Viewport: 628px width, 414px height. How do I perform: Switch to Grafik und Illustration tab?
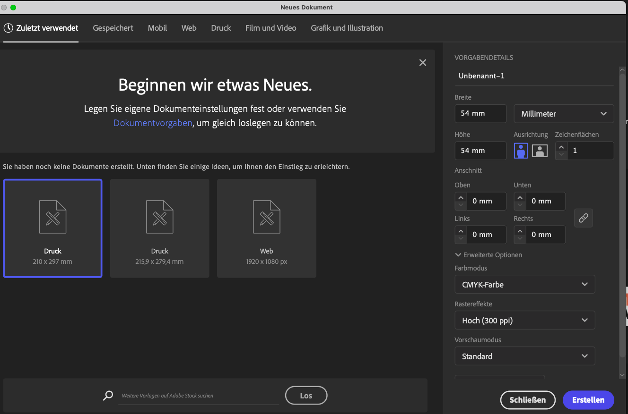[x=347, y=28]
